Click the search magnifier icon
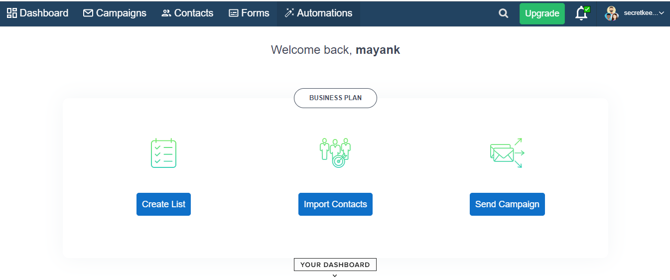 [x=504, y=13]
